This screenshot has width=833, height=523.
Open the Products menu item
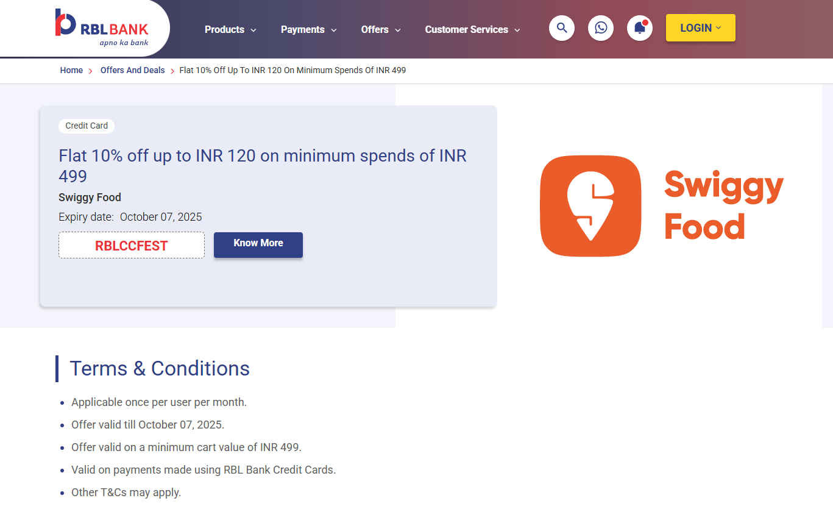click(x=224, y=29)
